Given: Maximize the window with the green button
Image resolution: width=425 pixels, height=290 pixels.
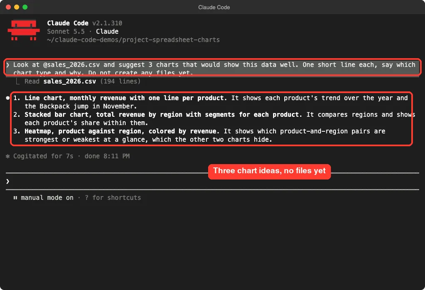Looking at the screenshot, I should pos(25,7).
